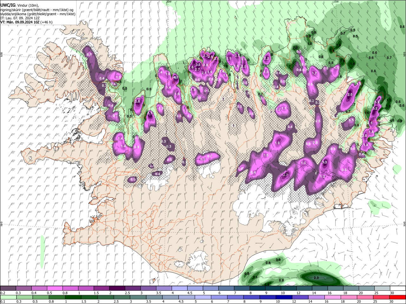Pick the bright pink 0.5 snow-scale swatch

55,288
